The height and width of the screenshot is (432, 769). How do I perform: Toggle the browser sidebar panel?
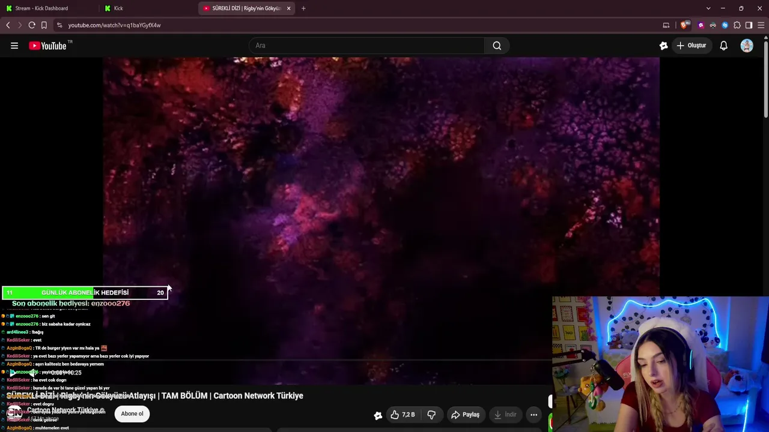pyautogui.click(x=749, y=25)
